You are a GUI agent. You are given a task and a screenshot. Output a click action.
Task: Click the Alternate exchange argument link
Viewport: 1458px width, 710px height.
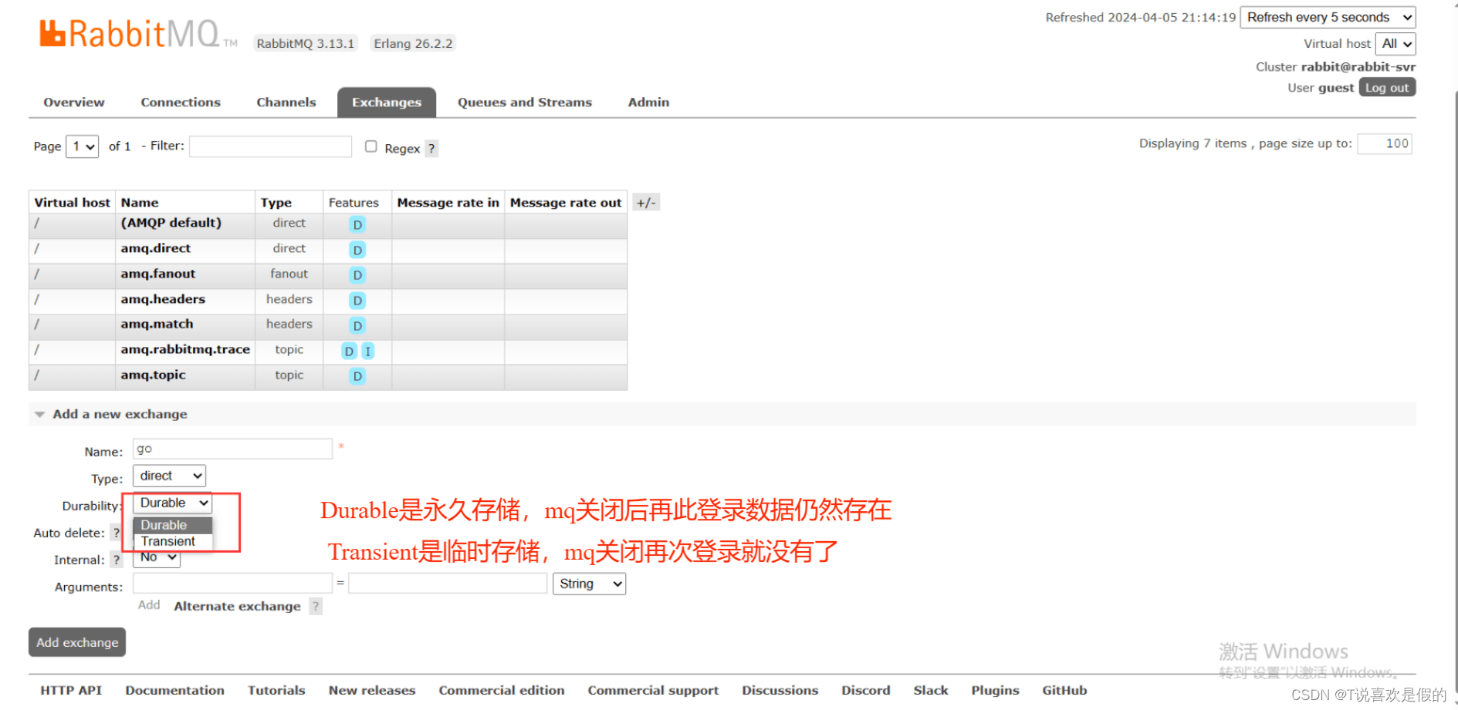pos(237,606)
